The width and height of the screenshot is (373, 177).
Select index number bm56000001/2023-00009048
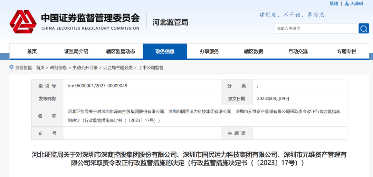[x=97, y=86]
